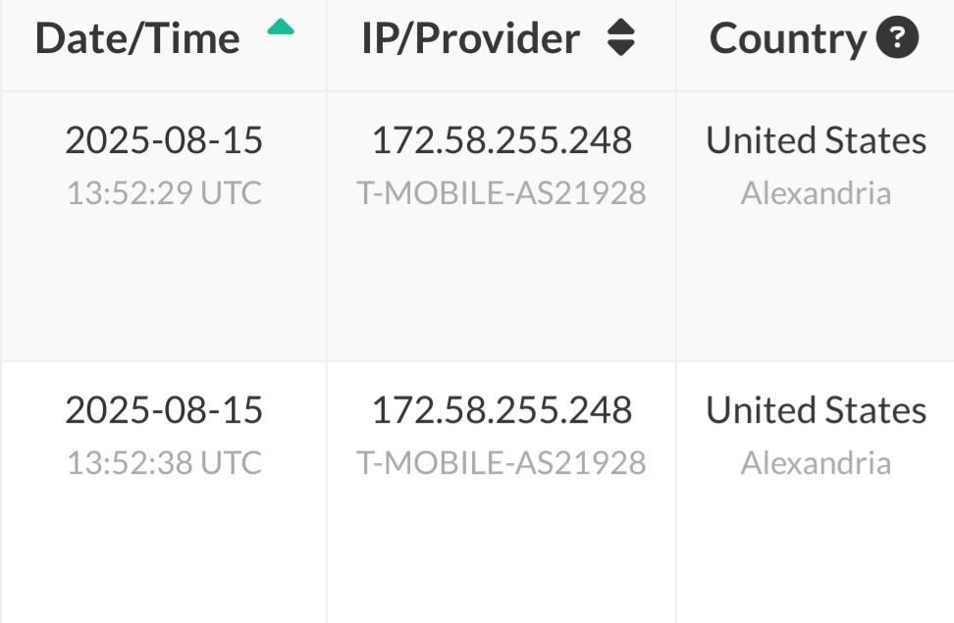Image resolution: width=954 pixels, height=623 pixels.
Task: Sort by the IP/Provider column header
Action: click(x=470, y=38)
